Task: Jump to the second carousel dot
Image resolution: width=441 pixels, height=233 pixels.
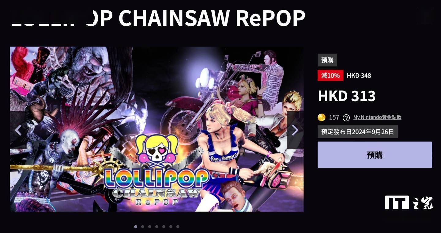Action: pyautogui.click(x=143, y=227)
